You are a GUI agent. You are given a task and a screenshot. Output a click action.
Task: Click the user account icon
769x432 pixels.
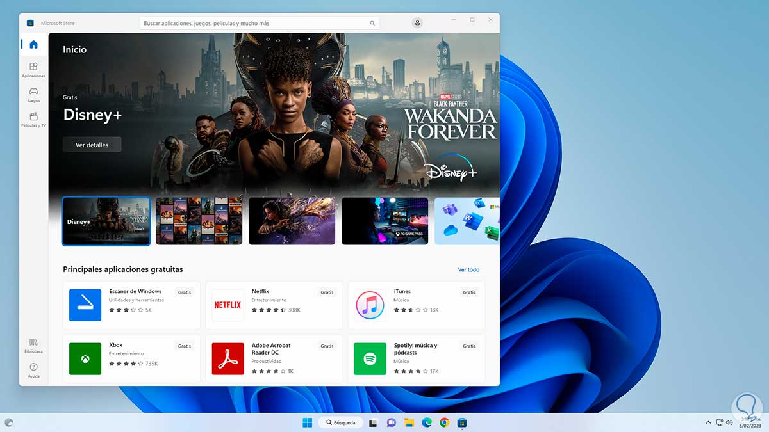coord(418,23)
